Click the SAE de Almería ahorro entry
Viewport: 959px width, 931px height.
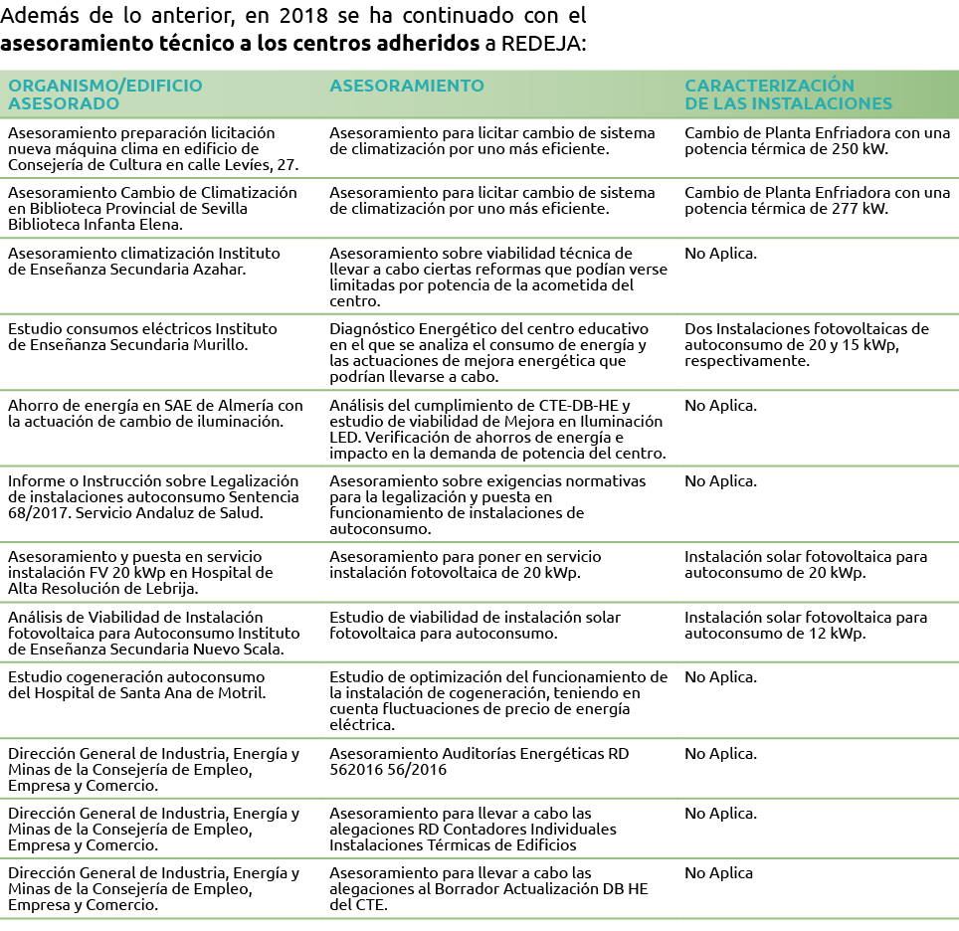click(154, 413)
